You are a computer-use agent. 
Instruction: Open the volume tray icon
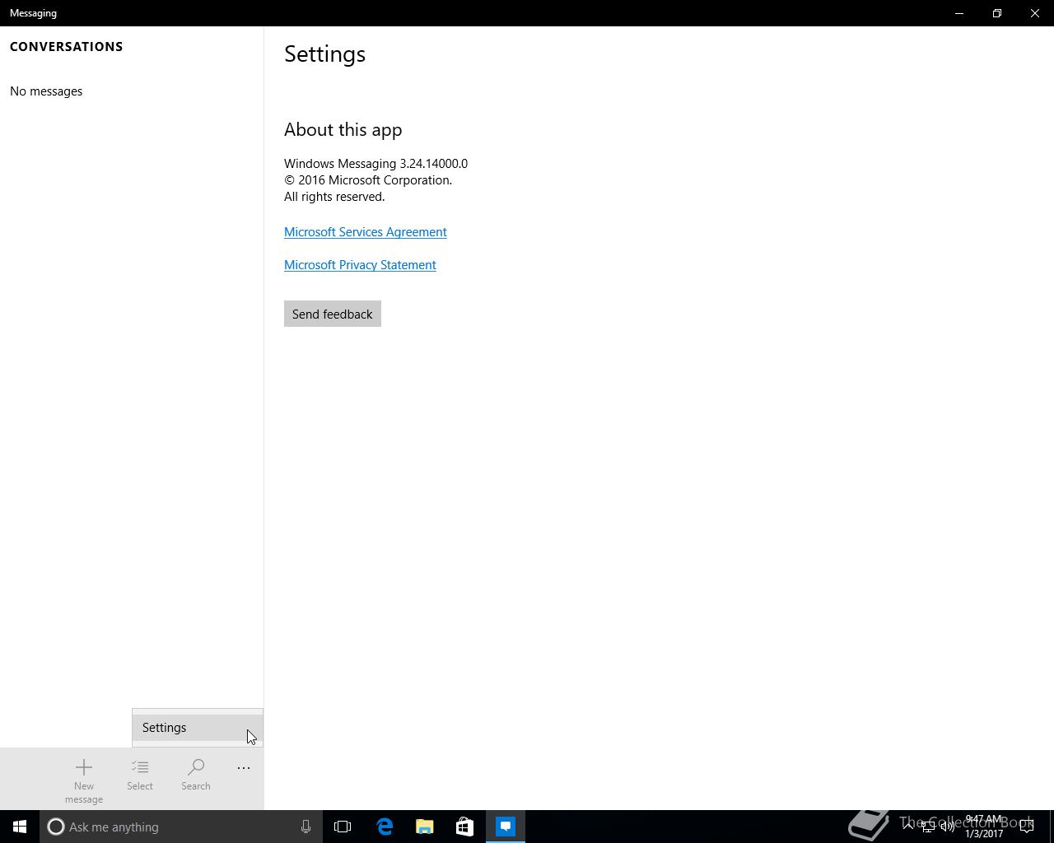[x=948, y=827]
